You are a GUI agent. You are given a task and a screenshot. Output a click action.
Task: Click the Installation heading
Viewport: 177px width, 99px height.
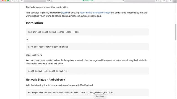point(34,23)
